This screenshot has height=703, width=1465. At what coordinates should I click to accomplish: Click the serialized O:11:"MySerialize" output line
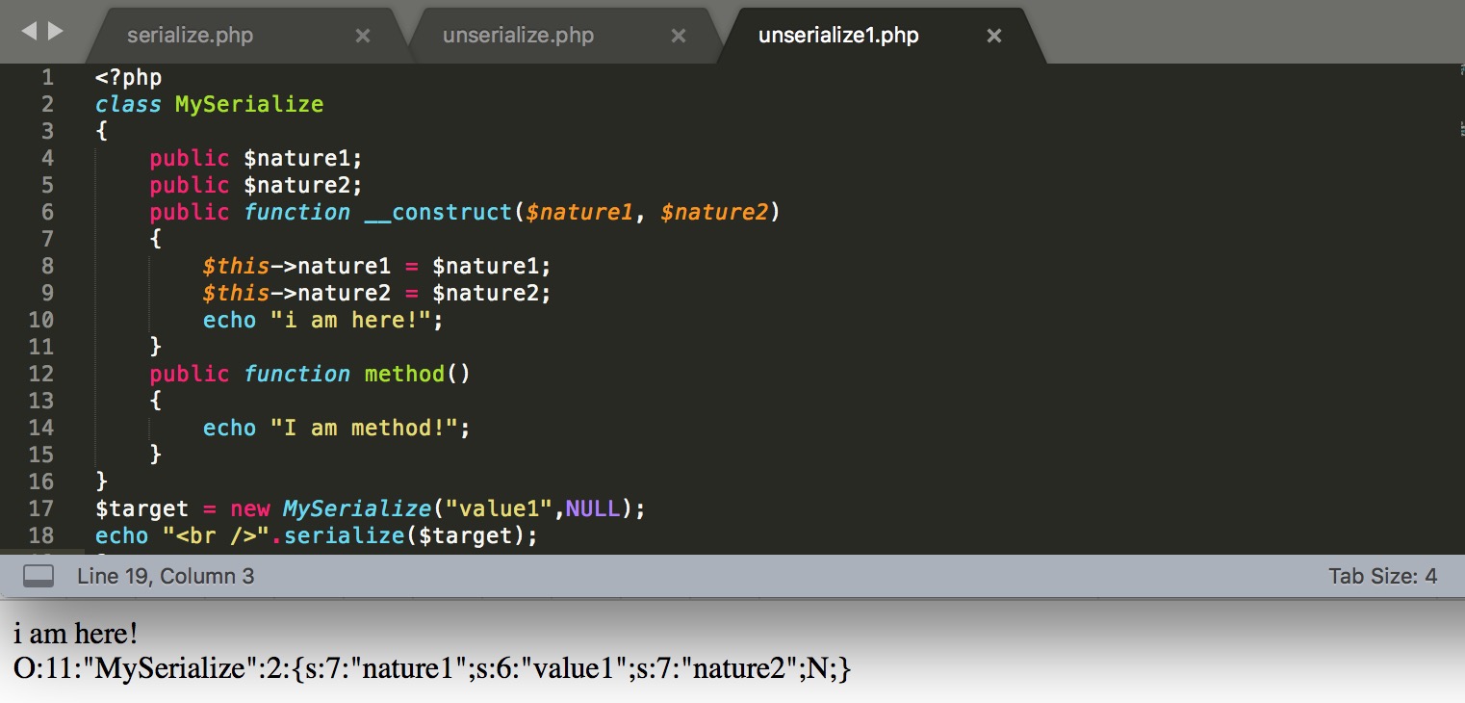pyautogui.click(x=433, y=667)
